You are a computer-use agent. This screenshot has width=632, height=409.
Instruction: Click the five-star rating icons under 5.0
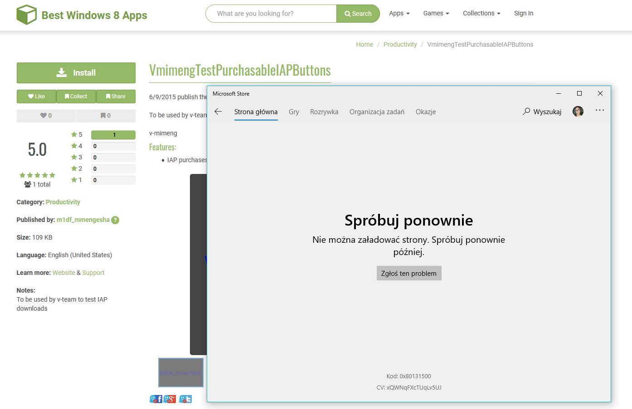[37, 175]
